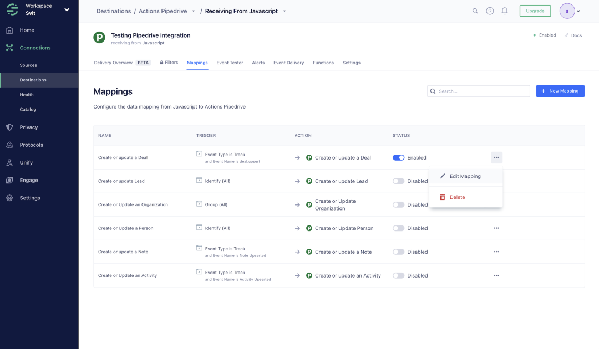Screen dimensions: 599x349
Task: Click the New Mapping button
Action: (x=560, y=91)
